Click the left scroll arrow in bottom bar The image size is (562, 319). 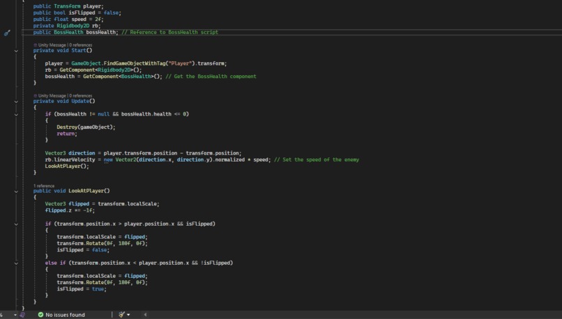coord(145,315)
